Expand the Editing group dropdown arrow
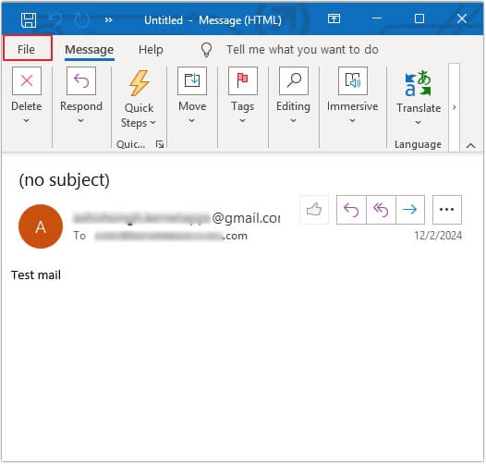This screenshot has height=464, width=486. click(x=293, y=121)
